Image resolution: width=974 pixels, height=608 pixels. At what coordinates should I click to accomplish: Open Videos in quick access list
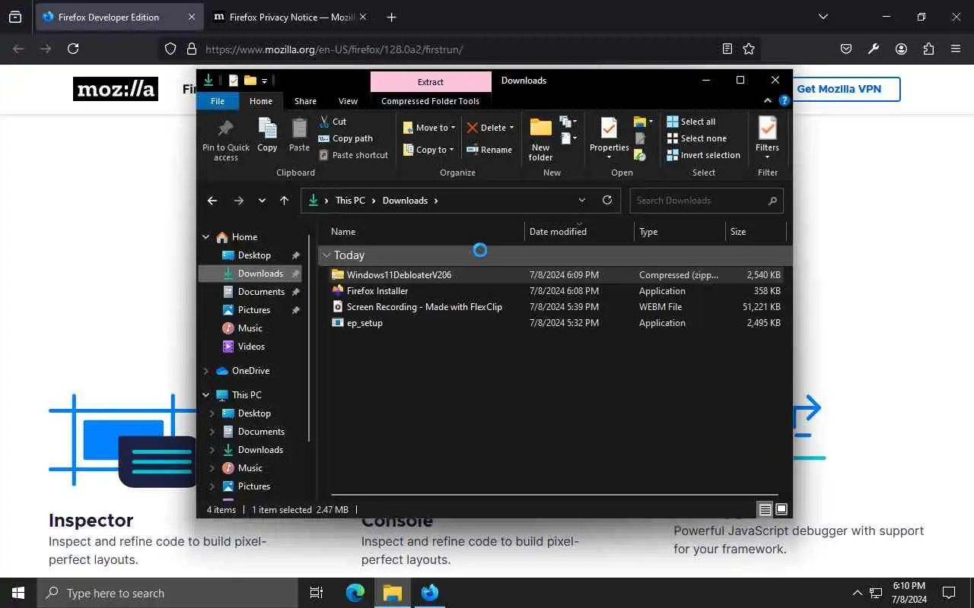(251, 347)
